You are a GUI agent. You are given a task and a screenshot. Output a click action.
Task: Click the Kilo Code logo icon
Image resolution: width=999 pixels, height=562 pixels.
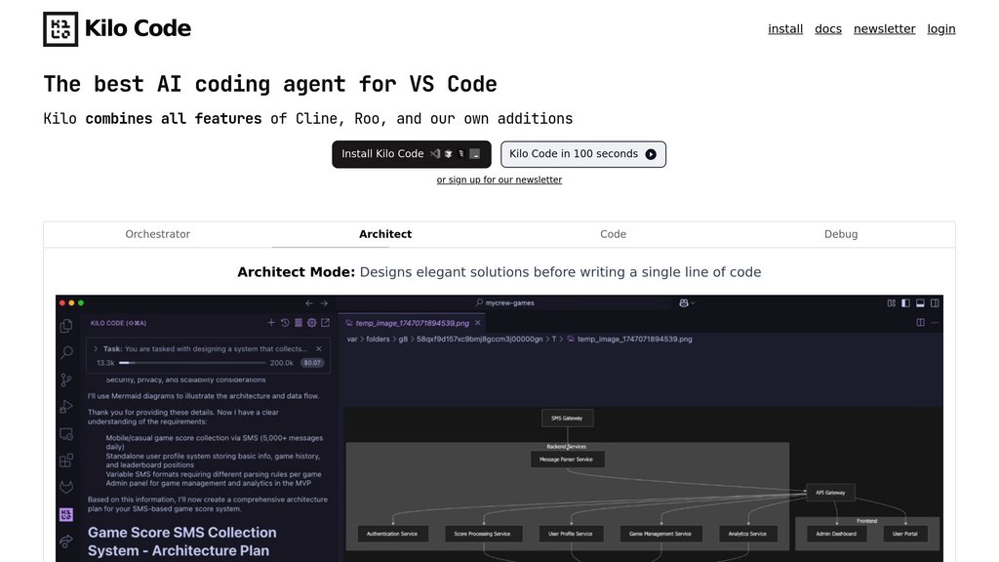[60, 29]
